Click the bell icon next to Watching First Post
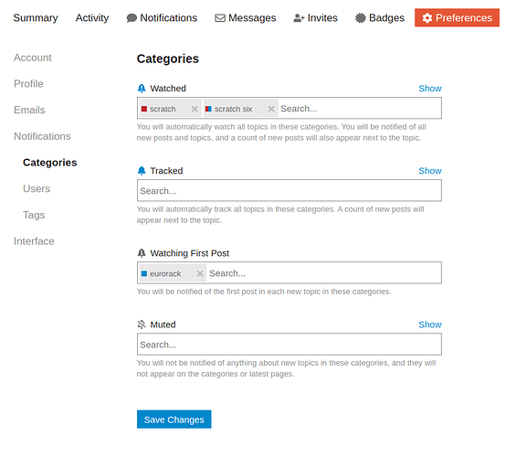Viewport: 516px width, 457px height. pyautogui.click(x=142, y=253)
